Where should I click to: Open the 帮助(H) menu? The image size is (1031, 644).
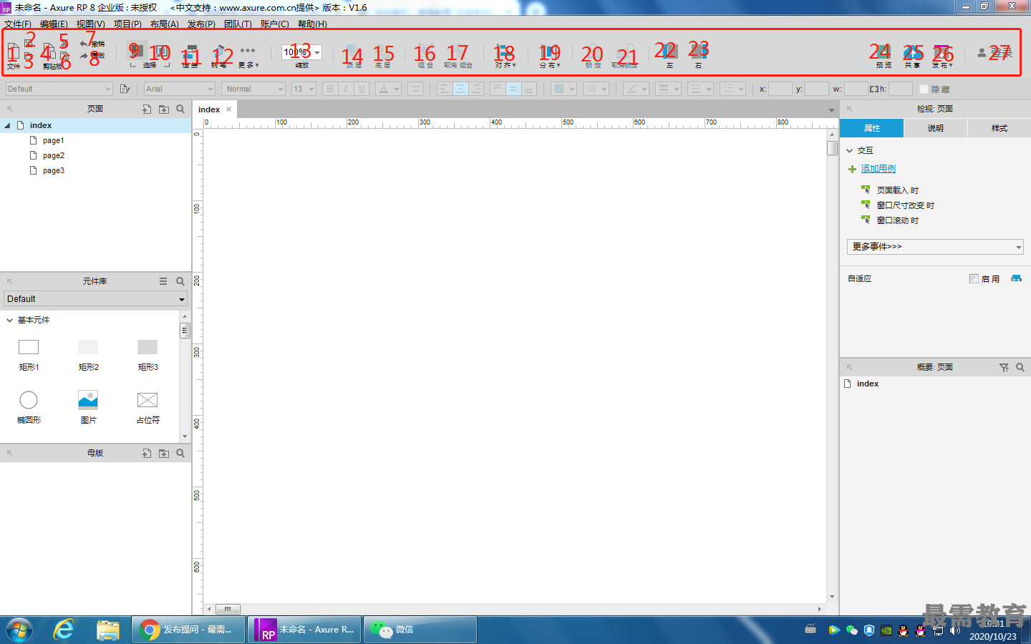point(312,24)
